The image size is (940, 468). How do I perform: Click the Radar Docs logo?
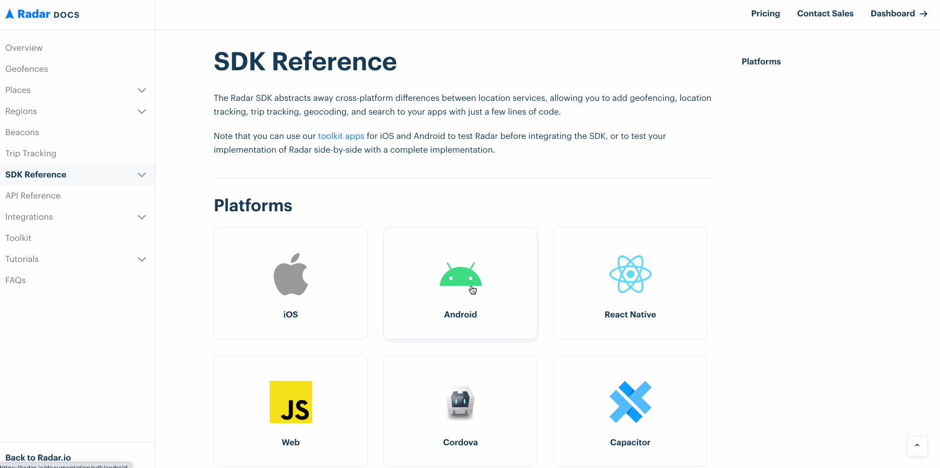[42, 14]
